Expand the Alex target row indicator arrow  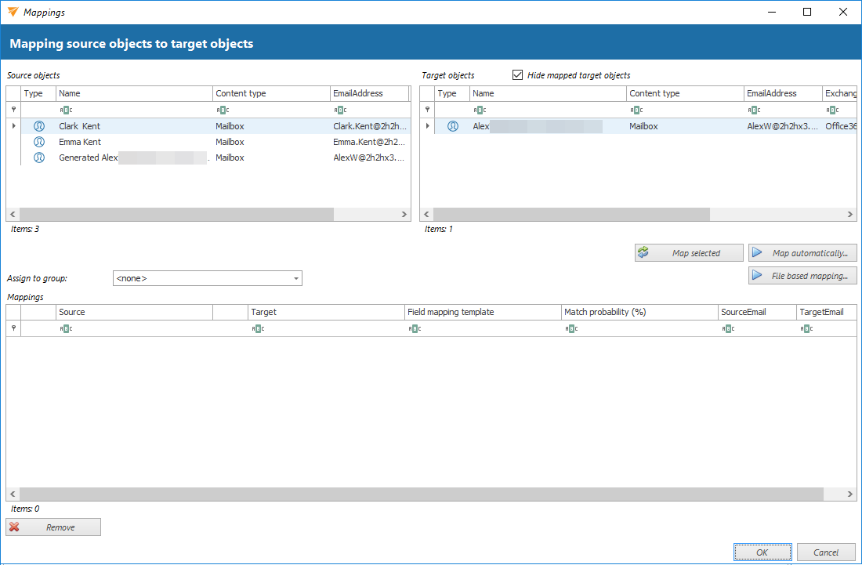[427, 126]
